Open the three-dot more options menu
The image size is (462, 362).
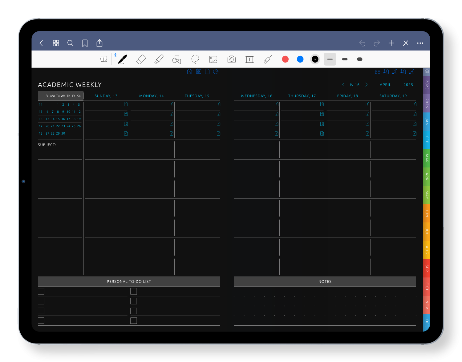click(x=420, y=43)
